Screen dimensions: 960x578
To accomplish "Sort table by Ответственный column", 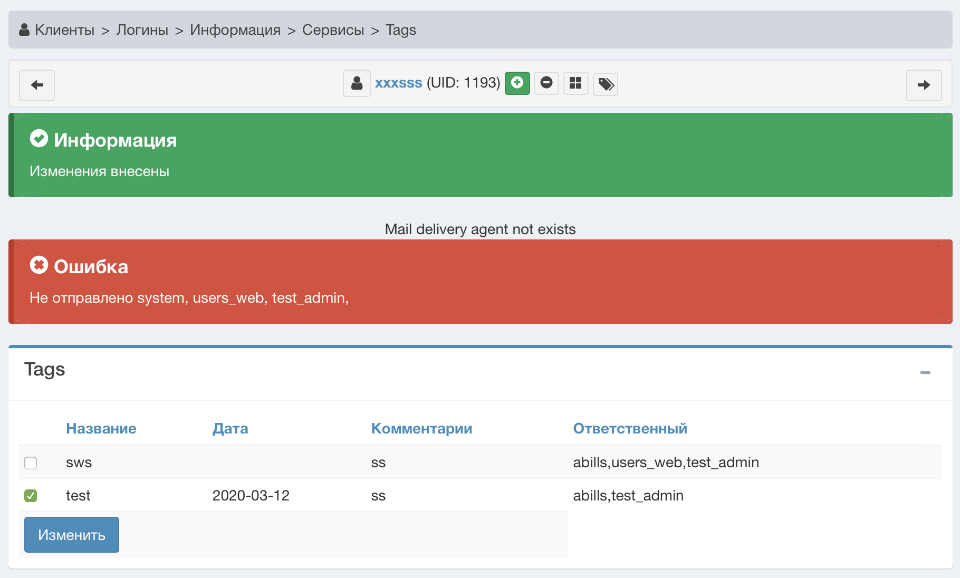I will tap(630, 428).
